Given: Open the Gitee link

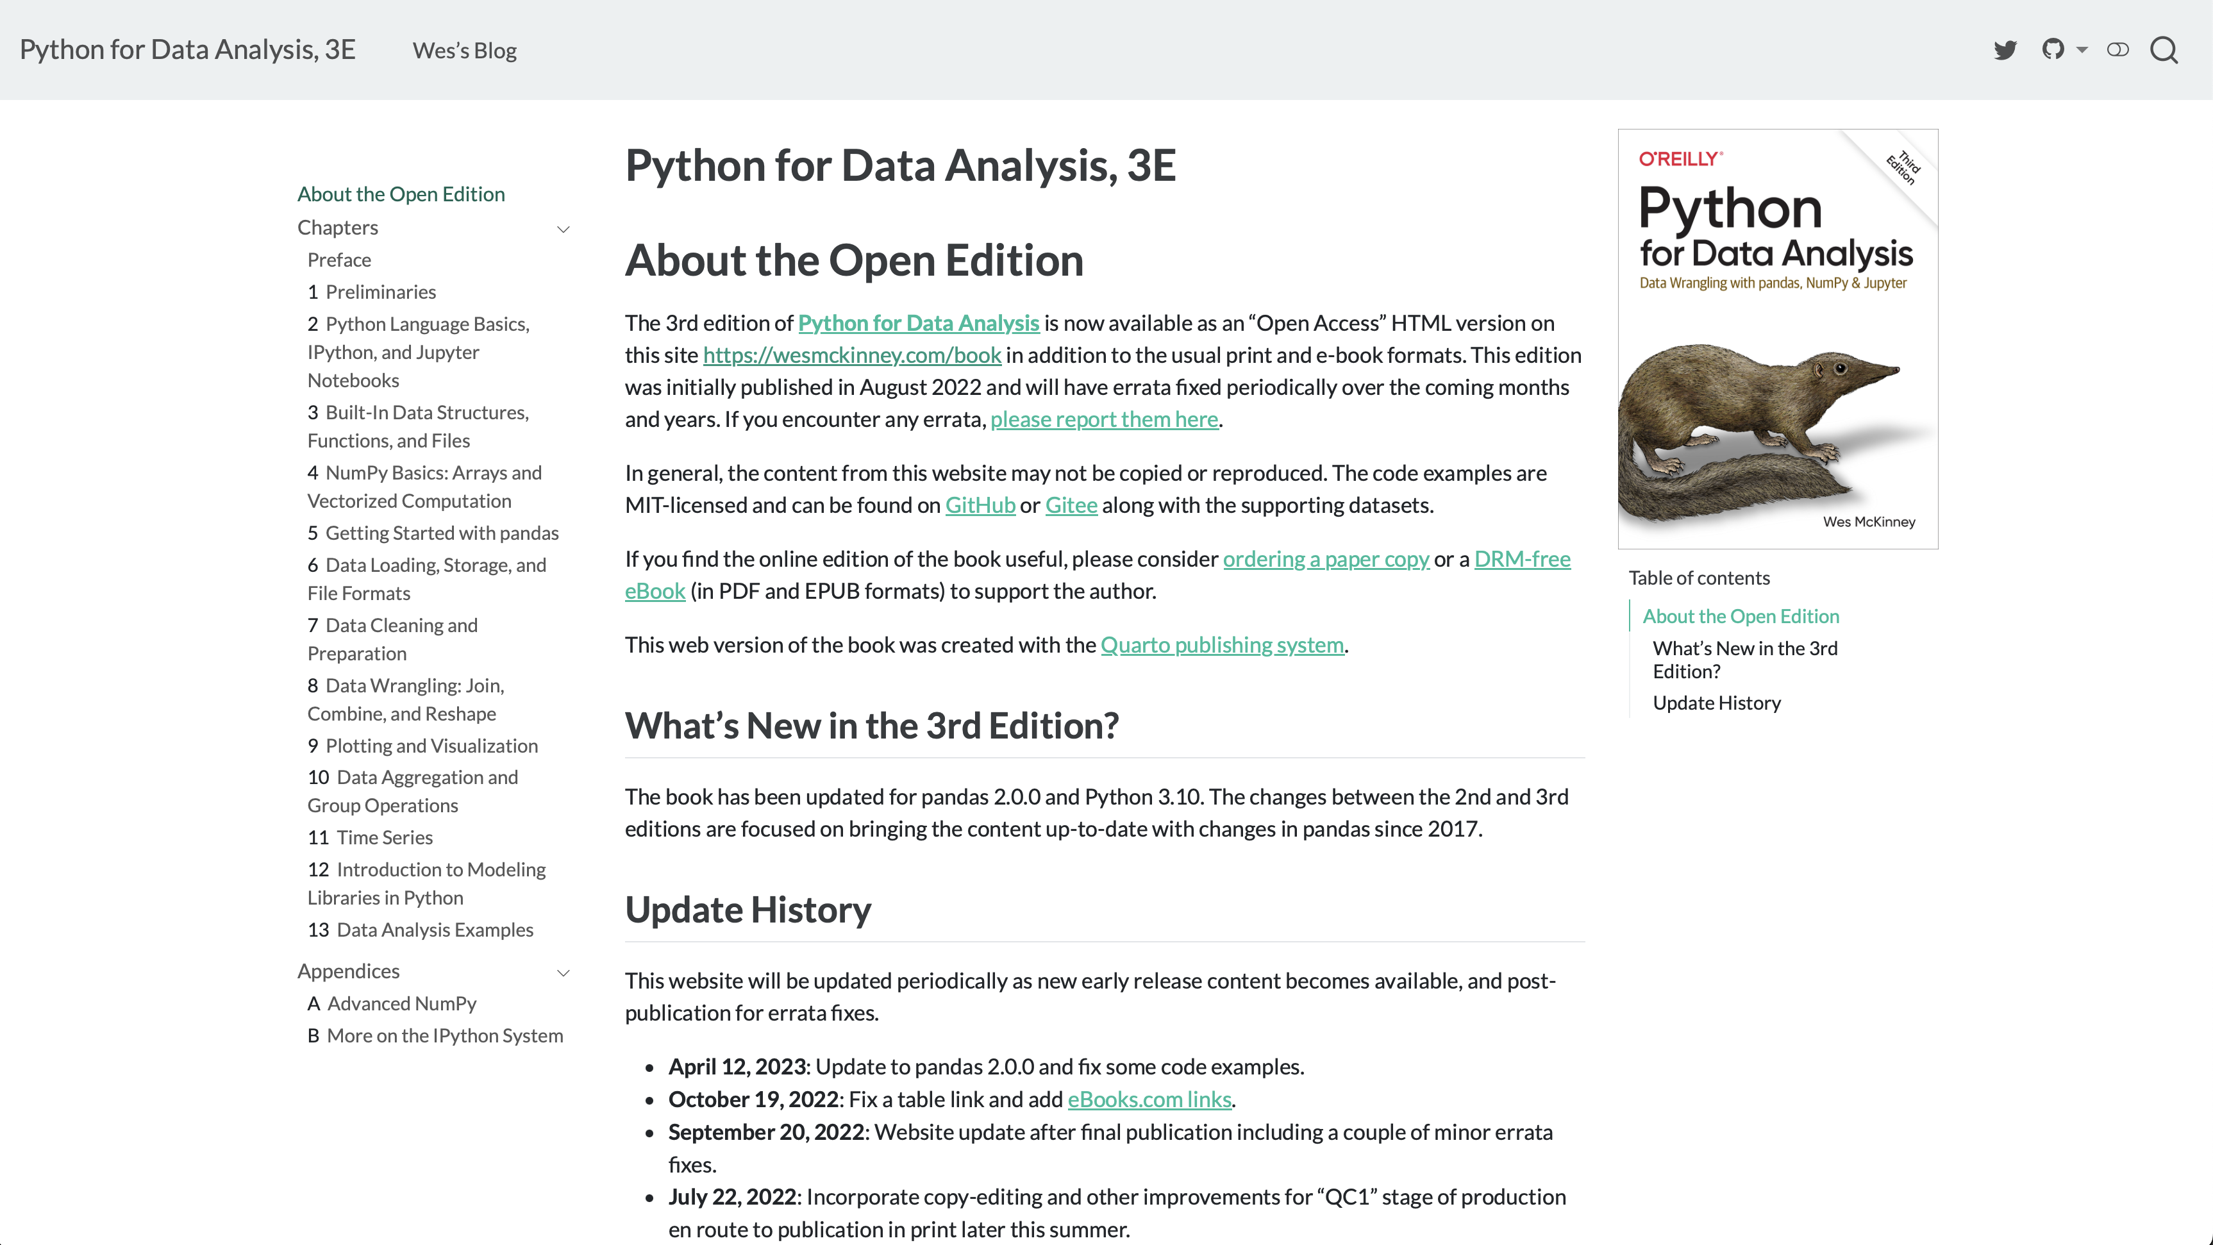Looking at the screenshot, I should [x=1071, y=505].
